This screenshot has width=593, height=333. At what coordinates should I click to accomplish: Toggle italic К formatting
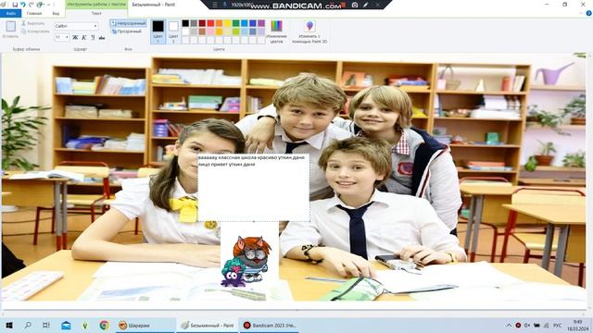(83, 37)
